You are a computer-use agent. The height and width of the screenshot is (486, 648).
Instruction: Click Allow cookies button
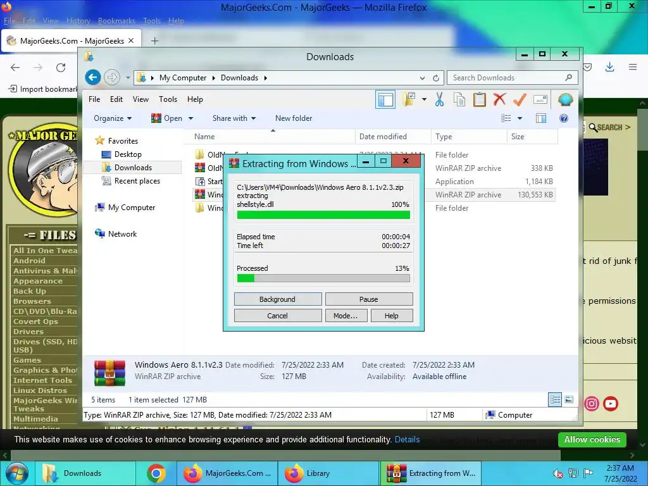click(592, 439)
